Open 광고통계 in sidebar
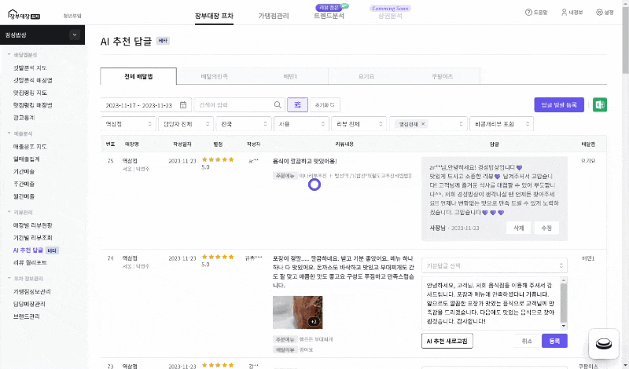Screen dimensions: 629x369 tap(24, 118)
